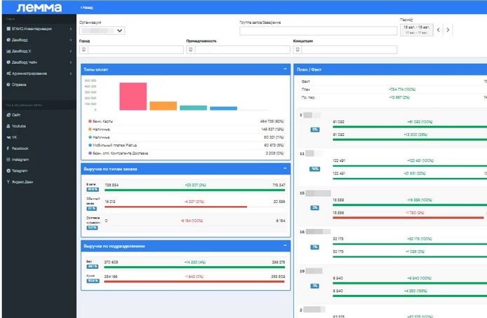This screenshot has height=318, width=487.
Task: Click the percent badge in row 11
Action: coord(314,169)
